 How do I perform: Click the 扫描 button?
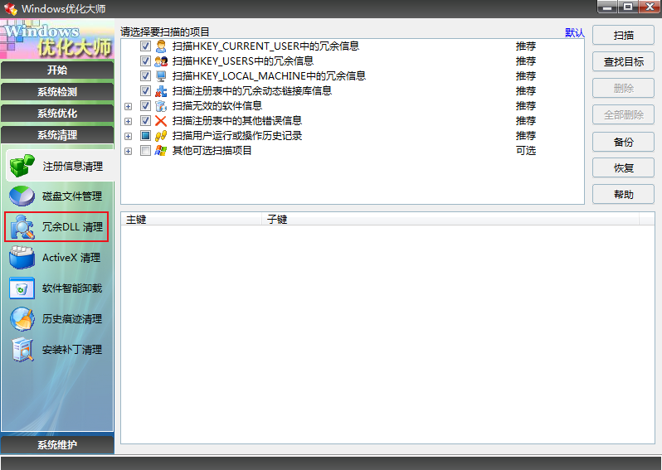pyautogui.click(x=623, y=36)
